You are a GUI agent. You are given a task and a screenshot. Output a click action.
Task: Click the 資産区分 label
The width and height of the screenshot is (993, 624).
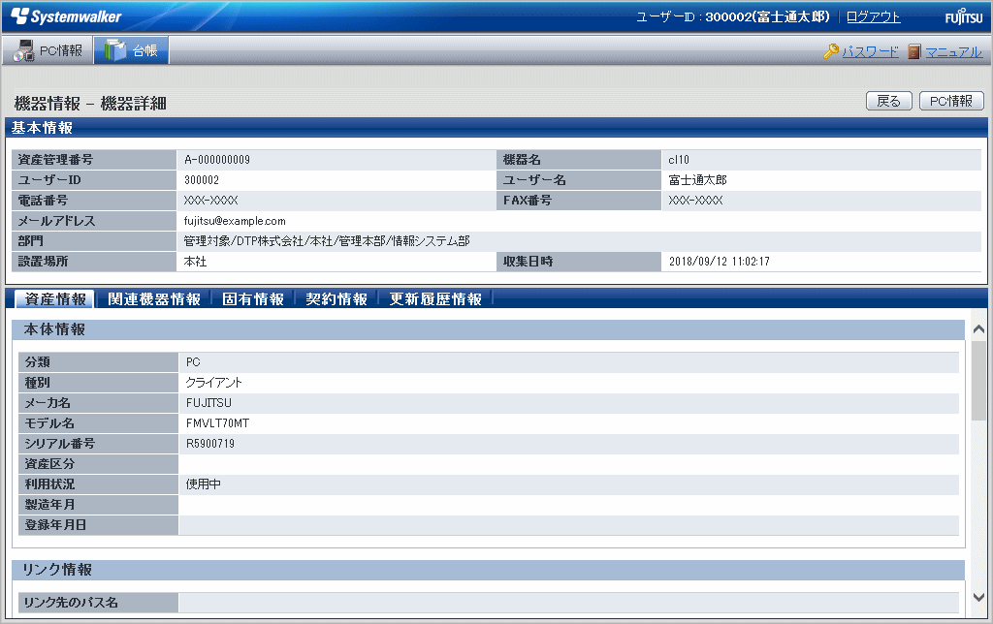49,464
